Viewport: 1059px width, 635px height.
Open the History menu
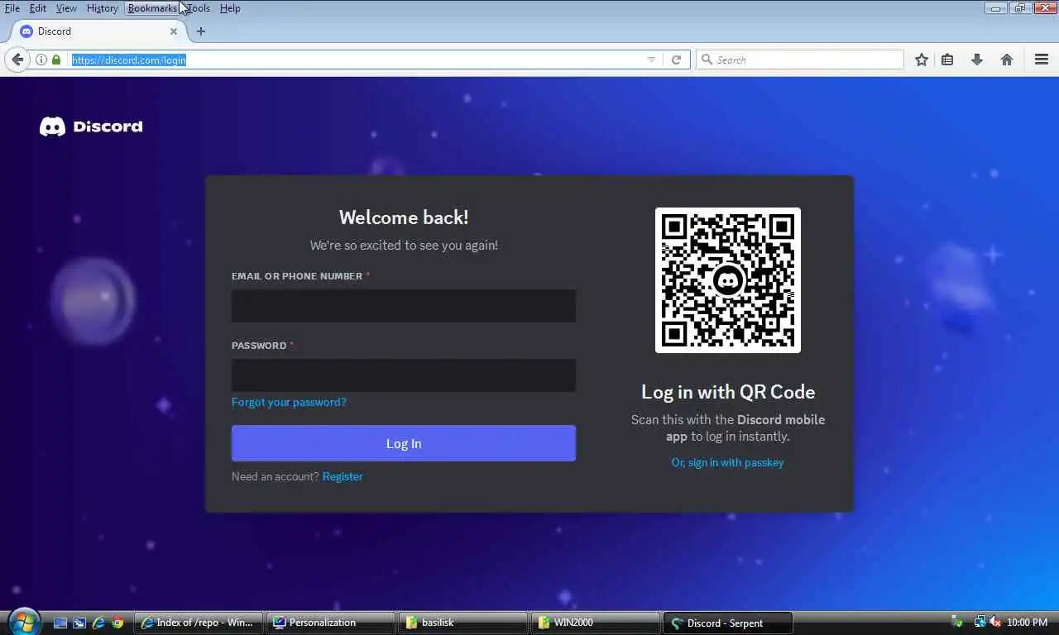(103, 8)
